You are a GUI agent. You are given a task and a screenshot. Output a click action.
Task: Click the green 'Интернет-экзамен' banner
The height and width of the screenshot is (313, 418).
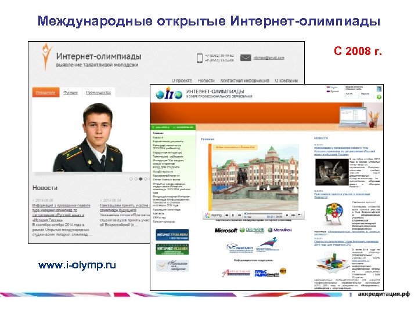click(x=172, y=250)
